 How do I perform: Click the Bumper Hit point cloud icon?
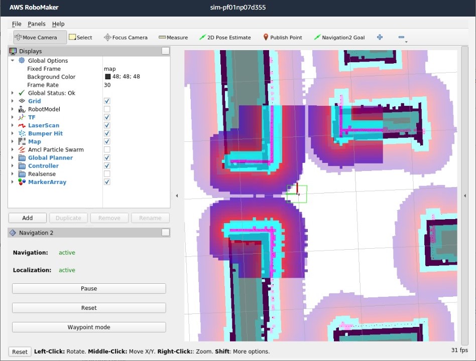pyautogui.click(x=22, y=133)
